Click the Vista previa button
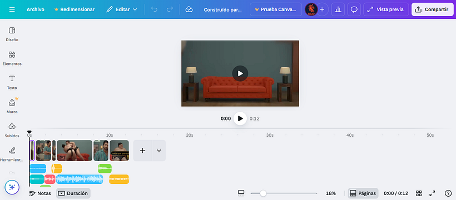This screenshot has height=200, width=456. [386, 9]
